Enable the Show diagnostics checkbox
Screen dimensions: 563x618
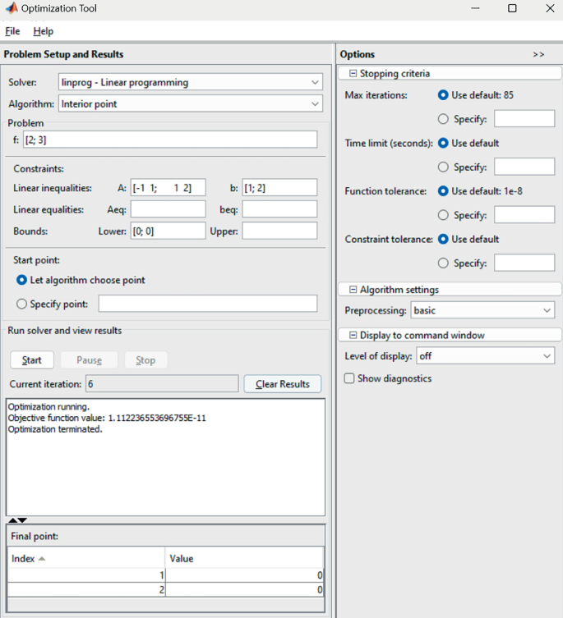350,378
